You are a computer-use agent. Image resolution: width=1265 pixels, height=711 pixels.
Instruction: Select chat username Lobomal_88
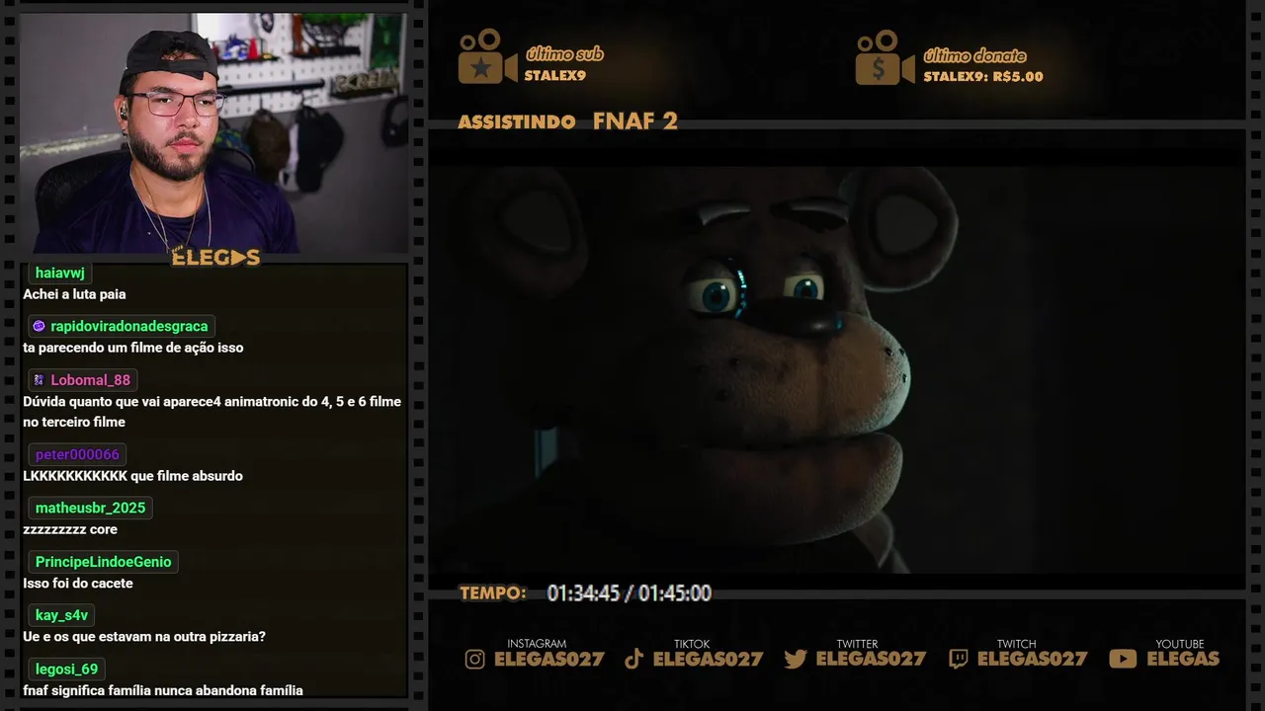[x=91, y=380]
